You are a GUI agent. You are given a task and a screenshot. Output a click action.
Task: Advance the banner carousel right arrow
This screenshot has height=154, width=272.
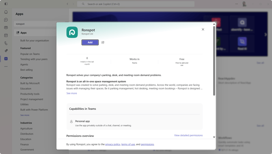266,35
